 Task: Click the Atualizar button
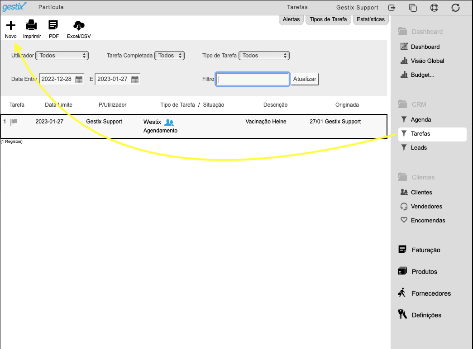pos(305,79)
